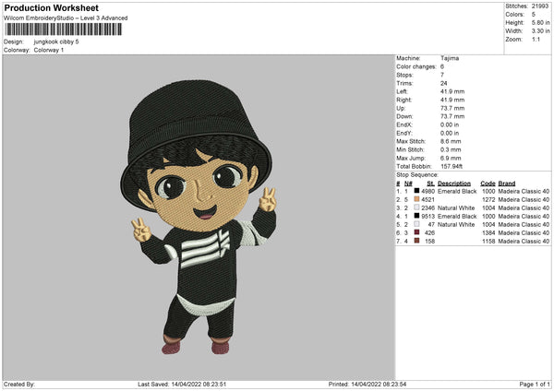Click the Width value 3.30 in

(x=540, y=31)
